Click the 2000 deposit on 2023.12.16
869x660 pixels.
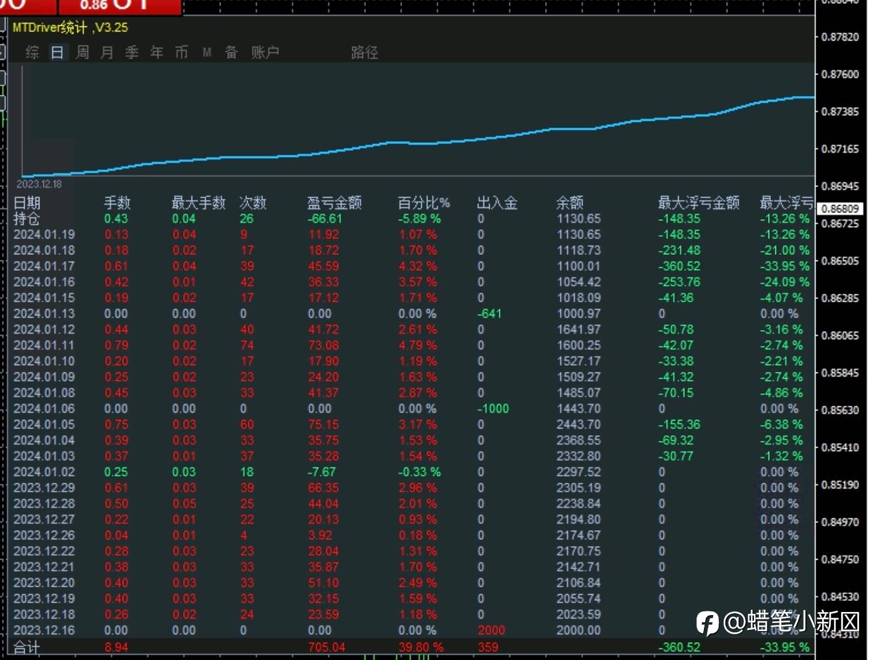tap(491, 630)
